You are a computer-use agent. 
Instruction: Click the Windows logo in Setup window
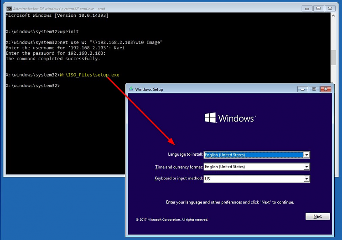(x=230, y=118)
